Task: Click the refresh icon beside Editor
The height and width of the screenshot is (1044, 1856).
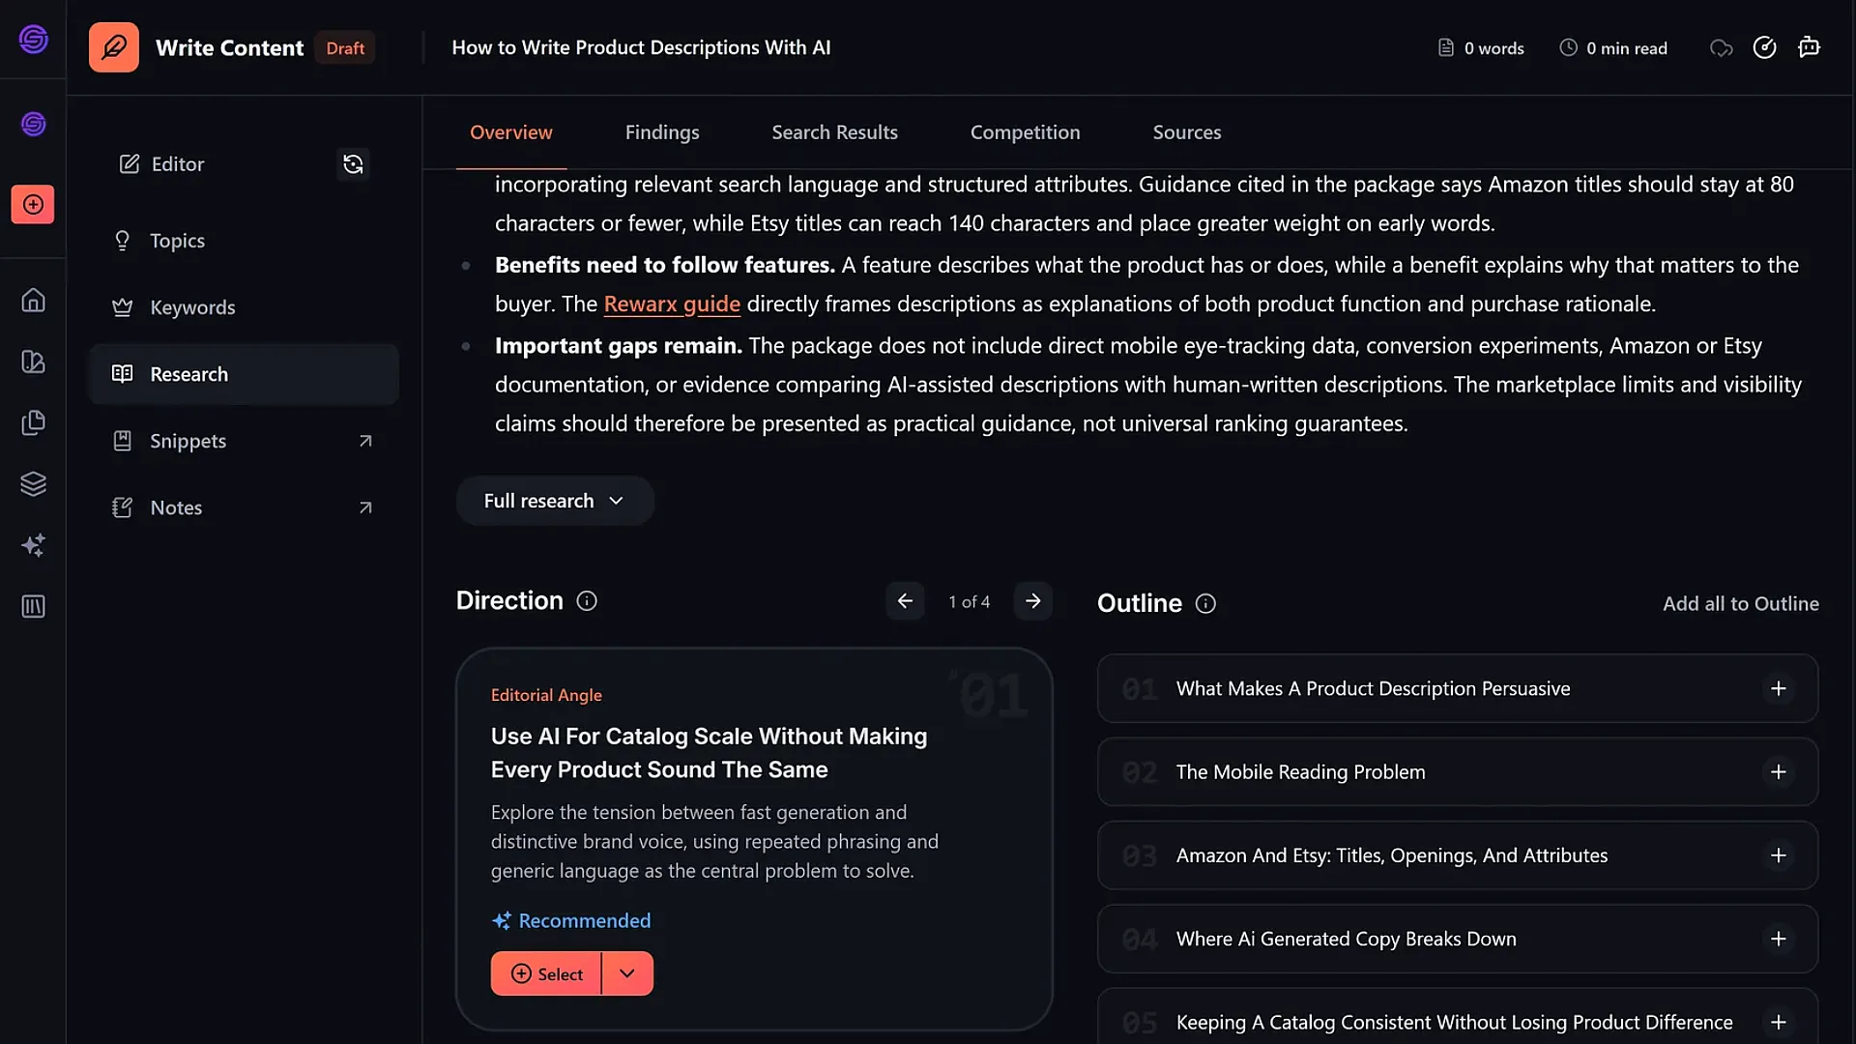Action: pyautogui.click(x=353, y=164)
